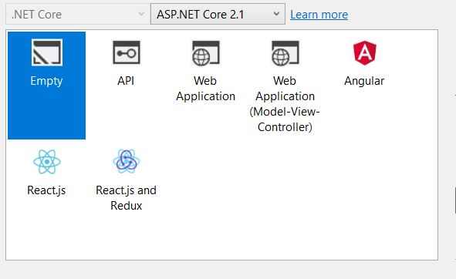This screenshot has width=456, height=279.
Task: Choose the API template icon
Action: click(x=127, y=52)
